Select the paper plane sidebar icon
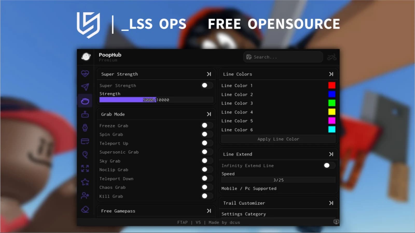Image resolution: width=415 pixels, height=233 pixels. (85, 87)
